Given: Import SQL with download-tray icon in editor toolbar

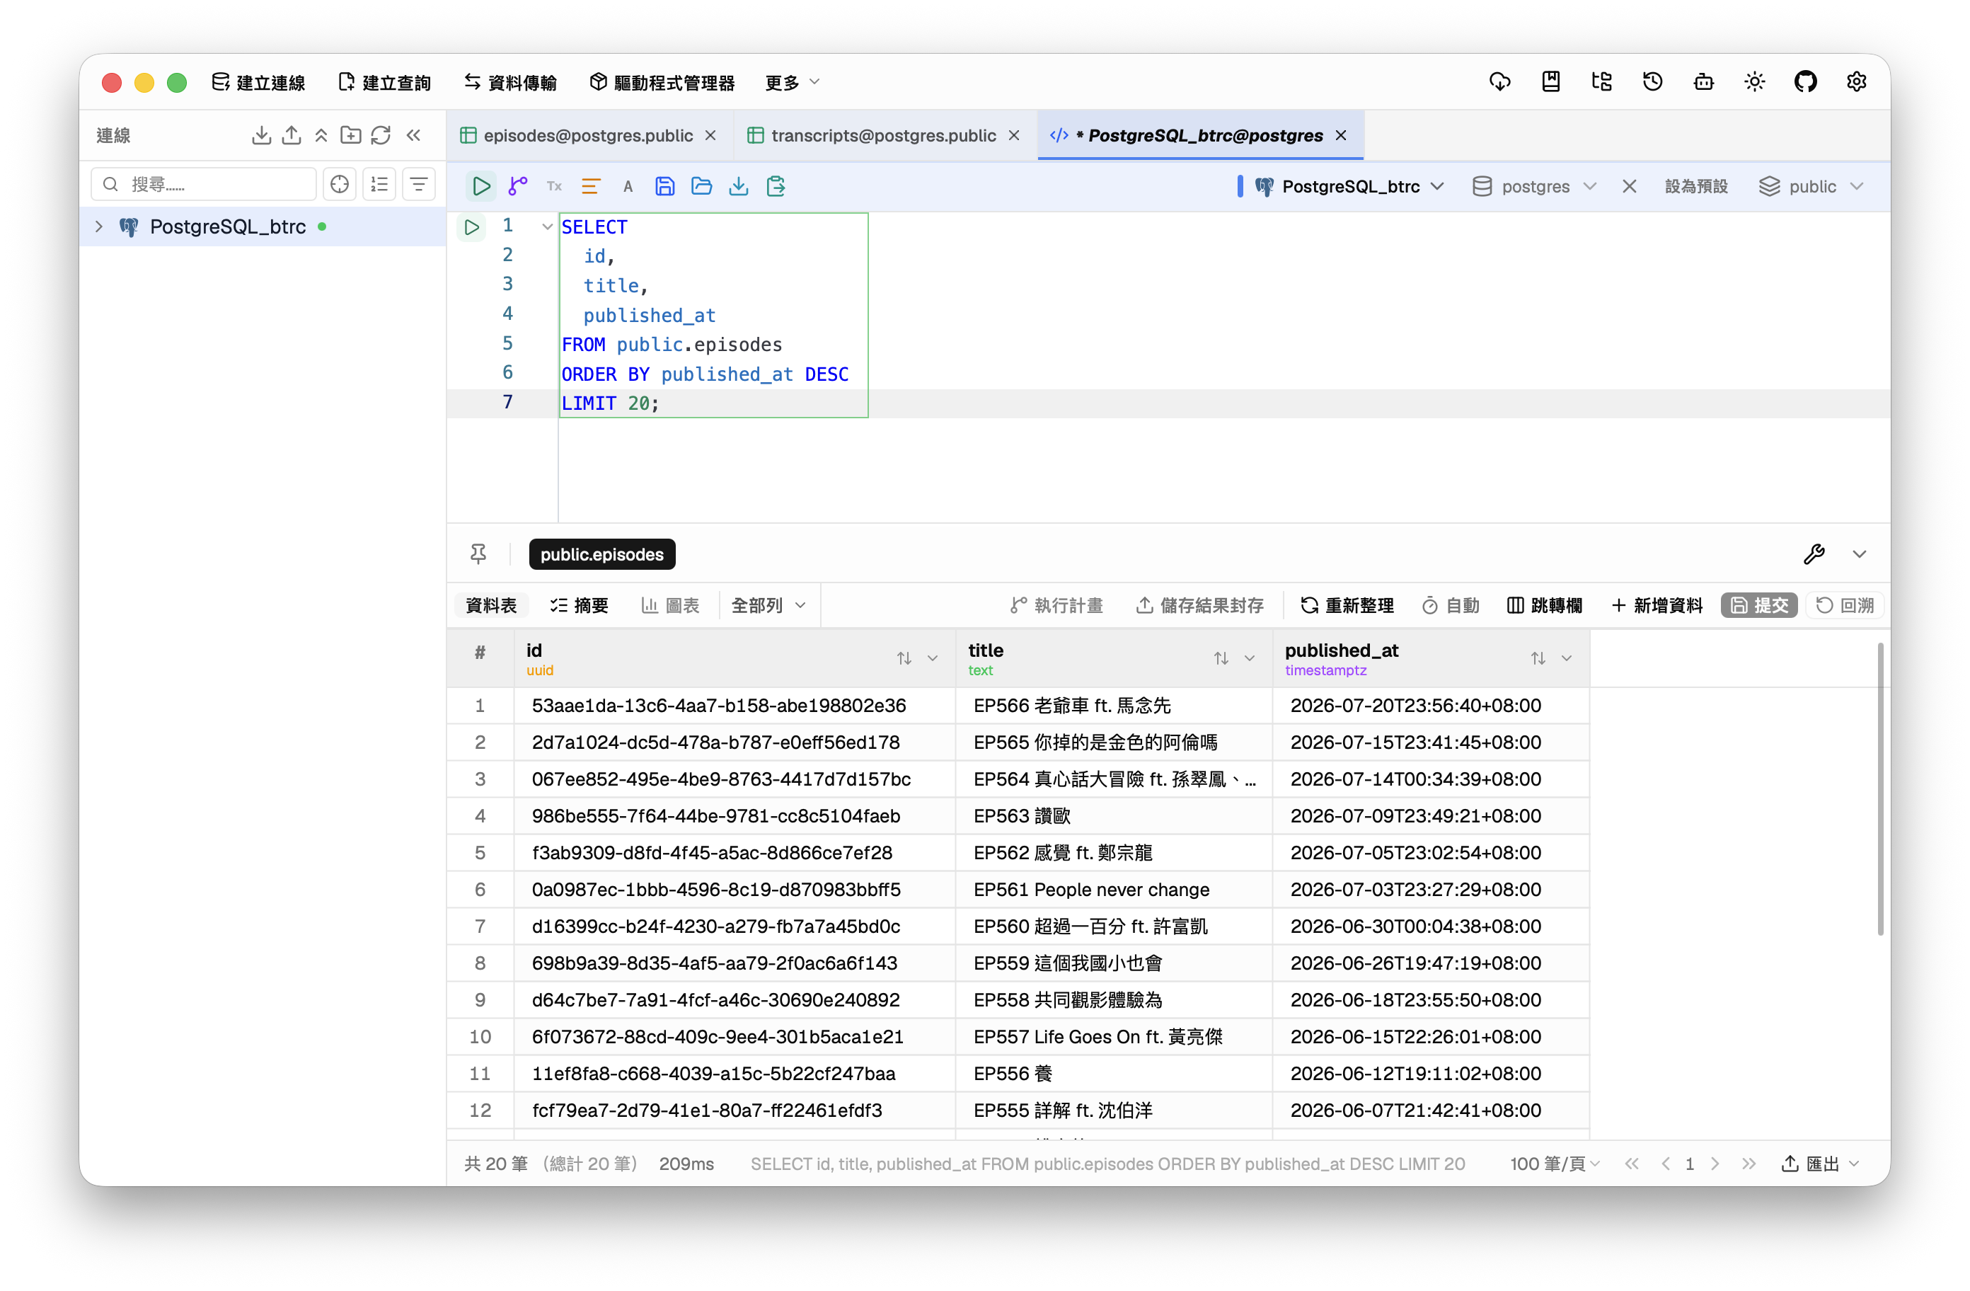Looking at the screenshot, I should [x=738, y=186].
